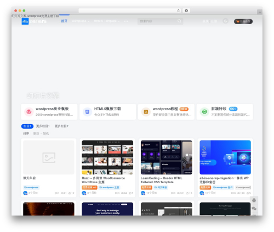Click the floating QQ contact icon

click(254, 200)
